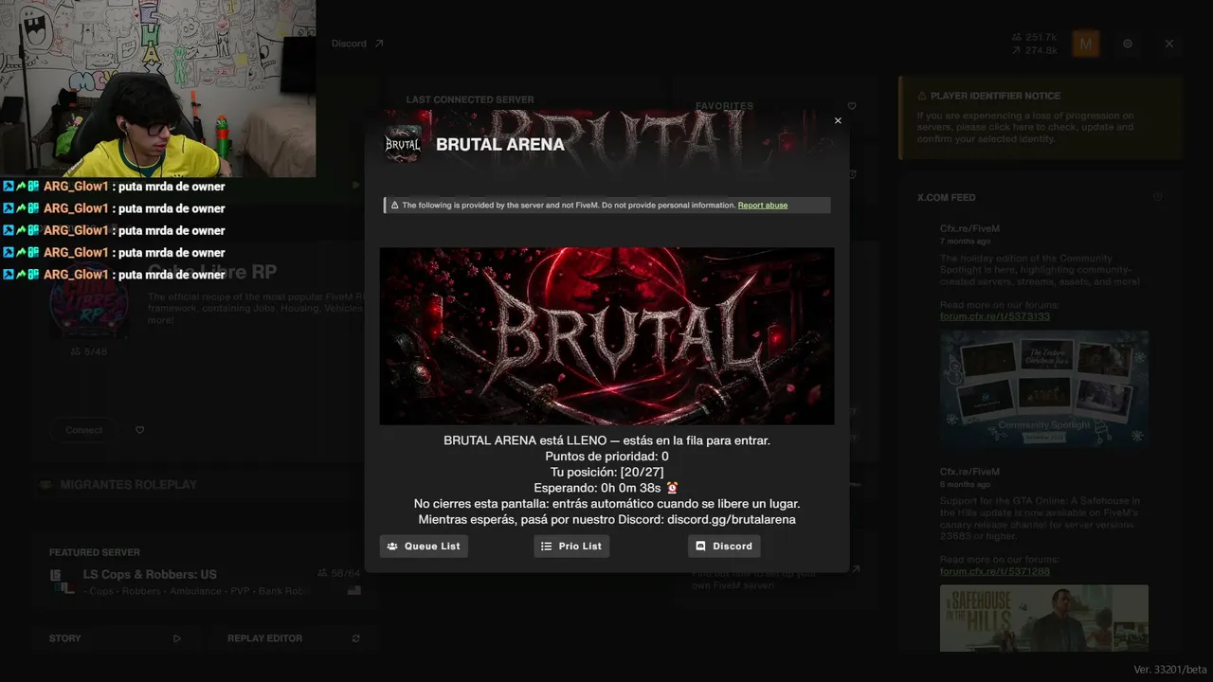Click the Connect button on the server card

click(x=84, y=430)
